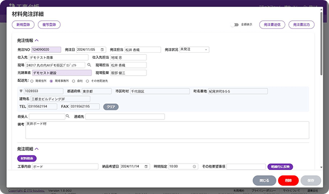Screen dimensions: 329x194
Task: Click the 材料検索 button
Action: point(27,158)
